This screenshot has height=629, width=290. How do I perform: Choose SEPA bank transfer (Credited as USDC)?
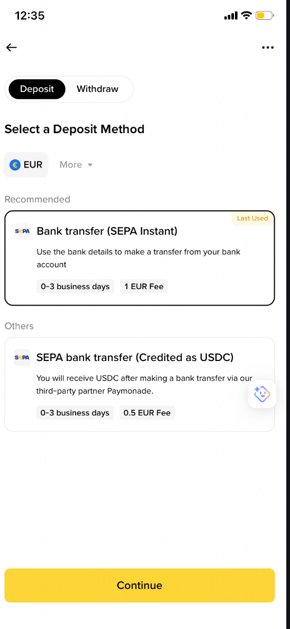[140, 384]
